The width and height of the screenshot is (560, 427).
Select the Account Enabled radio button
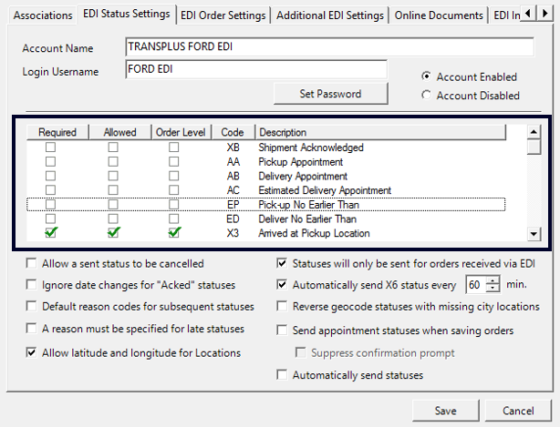pos(427,77)
